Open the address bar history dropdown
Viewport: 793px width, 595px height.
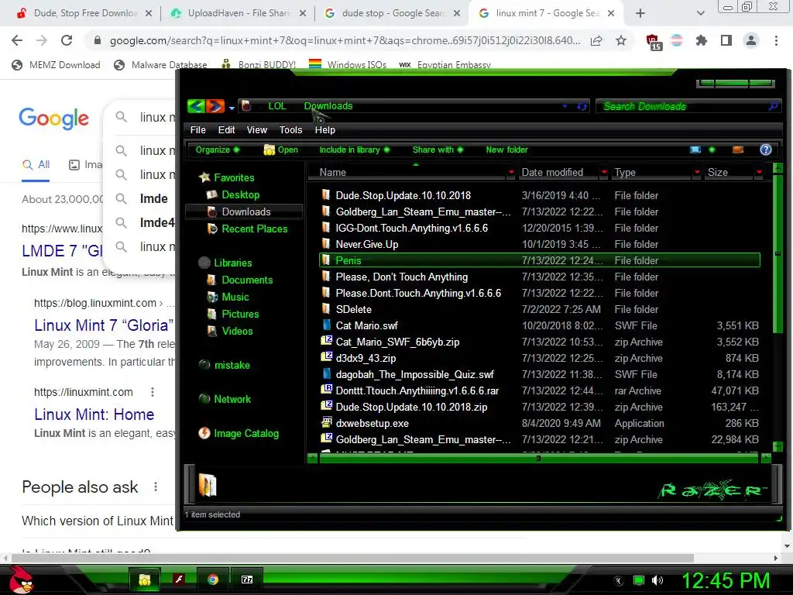[565, 106]
